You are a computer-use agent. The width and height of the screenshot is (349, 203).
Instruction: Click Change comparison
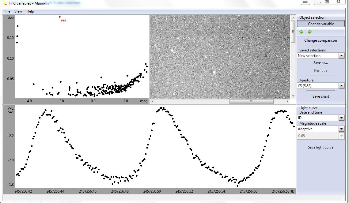pos(321,40)
